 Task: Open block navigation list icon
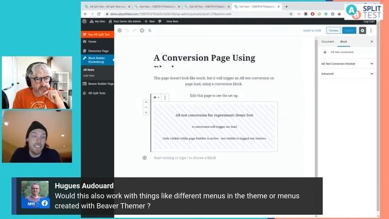150,30
